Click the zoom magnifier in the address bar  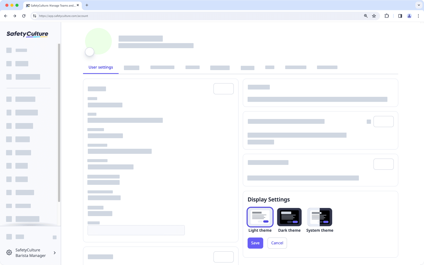(x=365, y=16)
